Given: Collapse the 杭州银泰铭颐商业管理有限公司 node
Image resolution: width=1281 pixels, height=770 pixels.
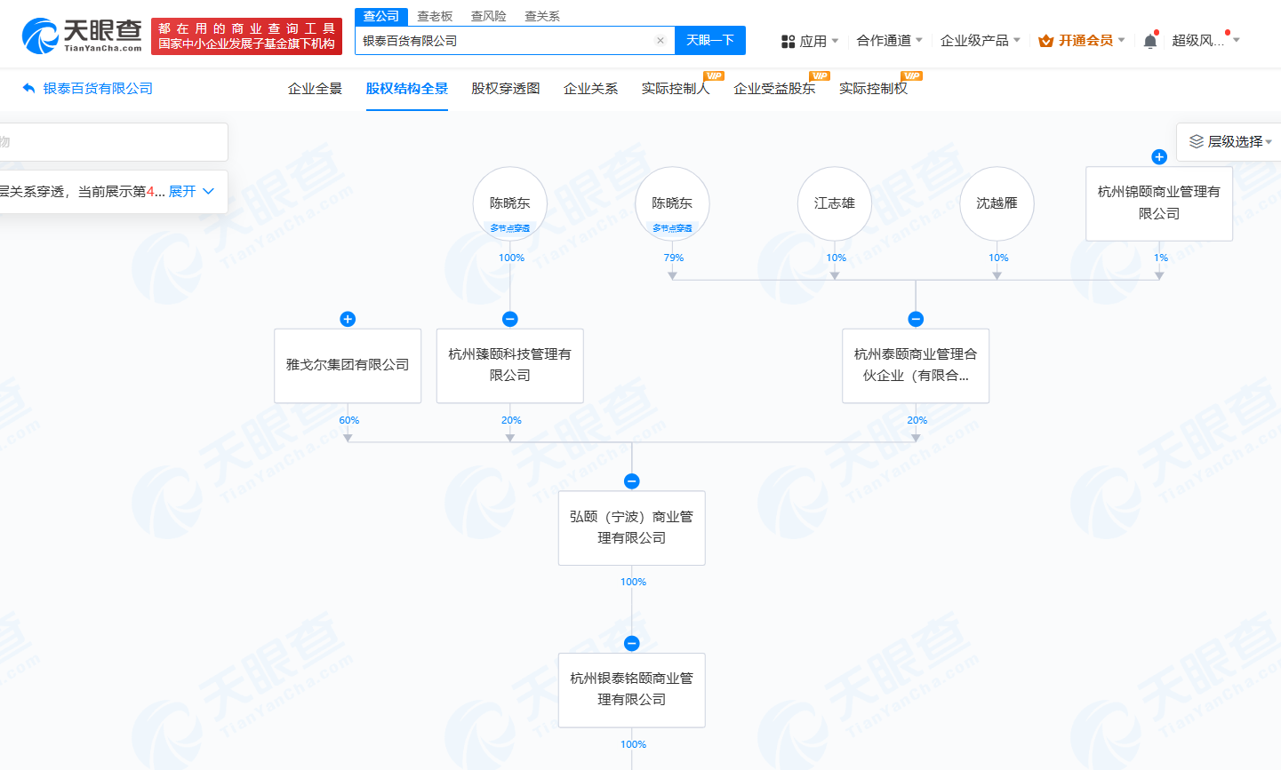Looking at the screenshot, I should (632, 643).
